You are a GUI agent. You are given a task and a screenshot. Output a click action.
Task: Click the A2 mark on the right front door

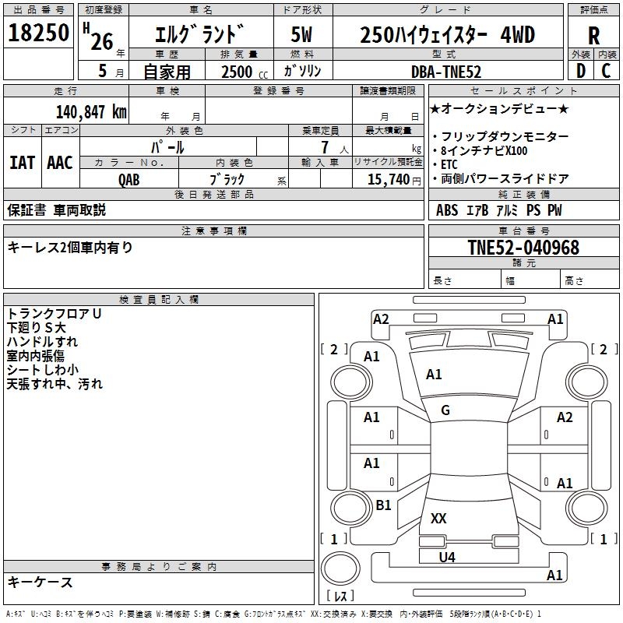point(564,417)
